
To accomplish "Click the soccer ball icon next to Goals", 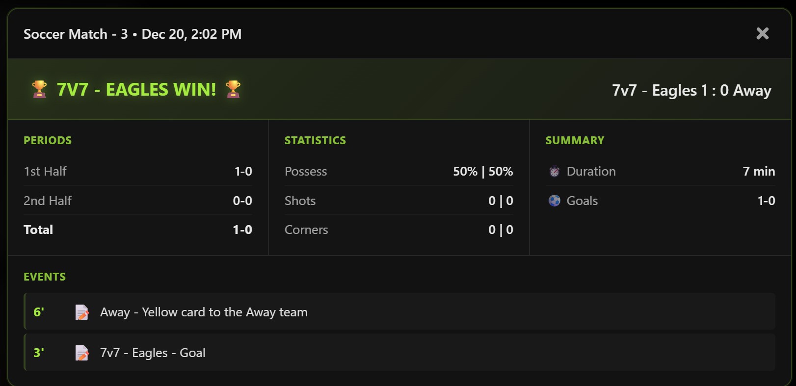I will point(554,201).
